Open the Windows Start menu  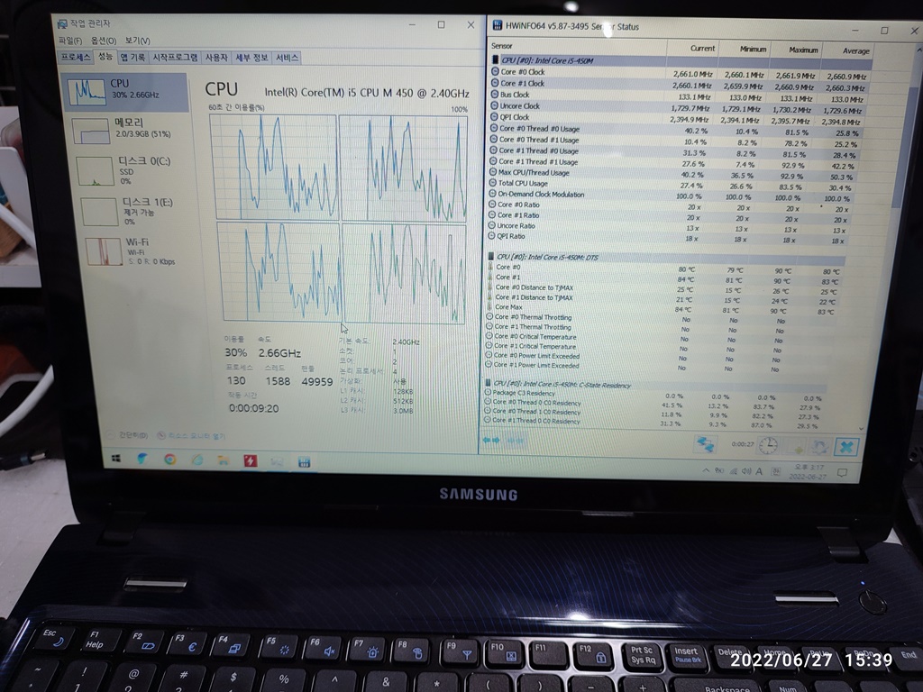tap(116, 459)
